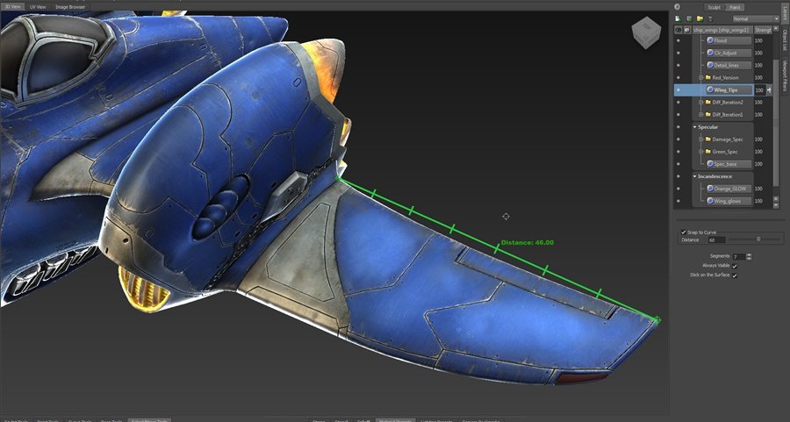The width and height of the screenshot is (790, 422).
Task: Collapse the Specular channel group
Action: (695, 127)
